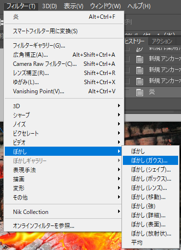Apply the last filter 炎 at menu top
This screenshot has height=250, width=181.
click(x=64, y=17)
